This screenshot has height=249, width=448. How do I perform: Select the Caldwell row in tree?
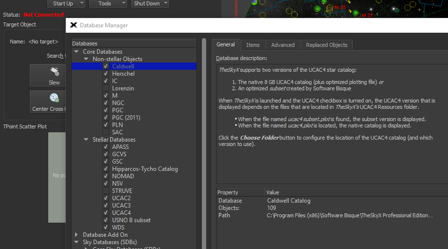pyautogui.click(x=134, y=66)
